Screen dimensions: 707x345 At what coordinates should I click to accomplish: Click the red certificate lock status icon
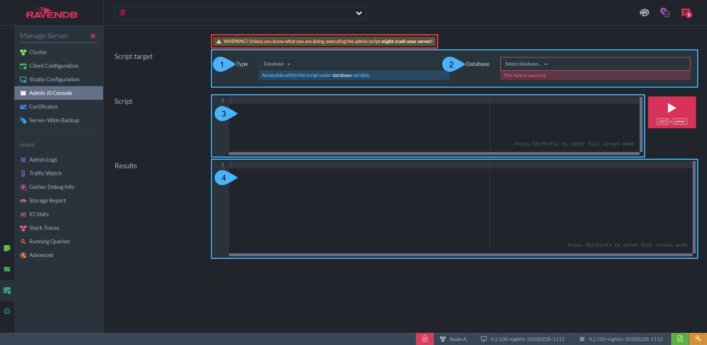425,339
